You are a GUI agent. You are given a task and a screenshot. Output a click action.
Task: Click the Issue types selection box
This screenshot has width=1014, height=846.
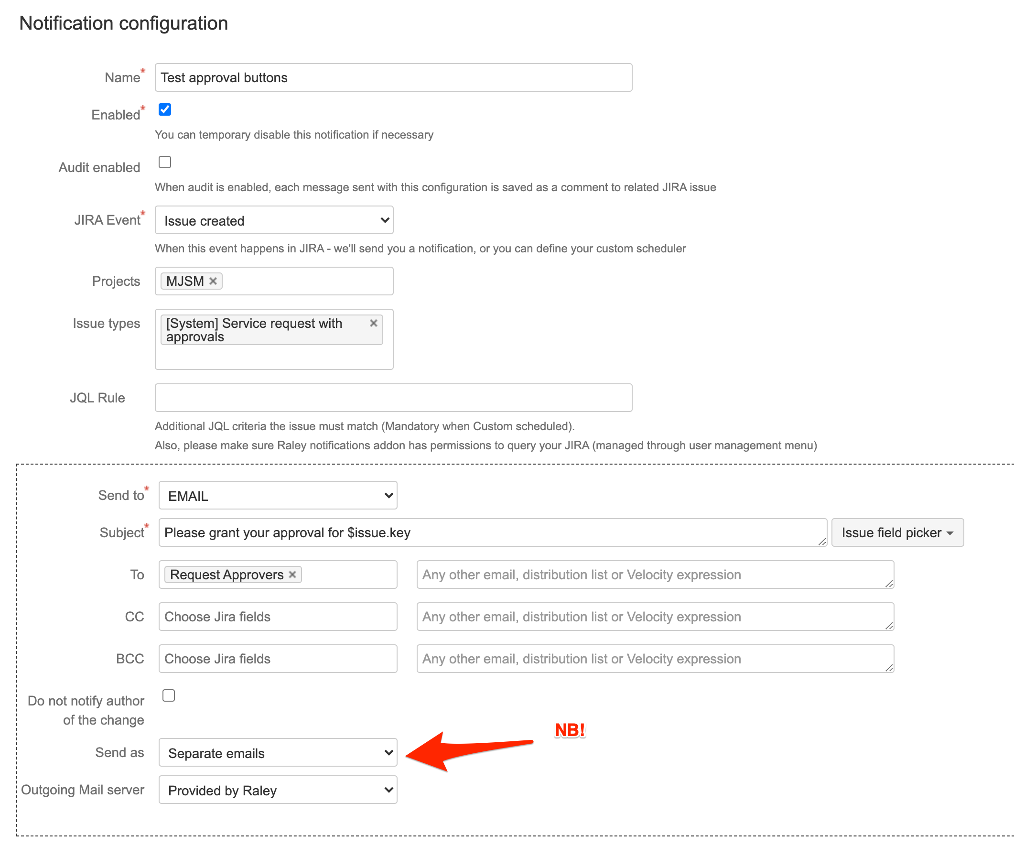point(274,339)
